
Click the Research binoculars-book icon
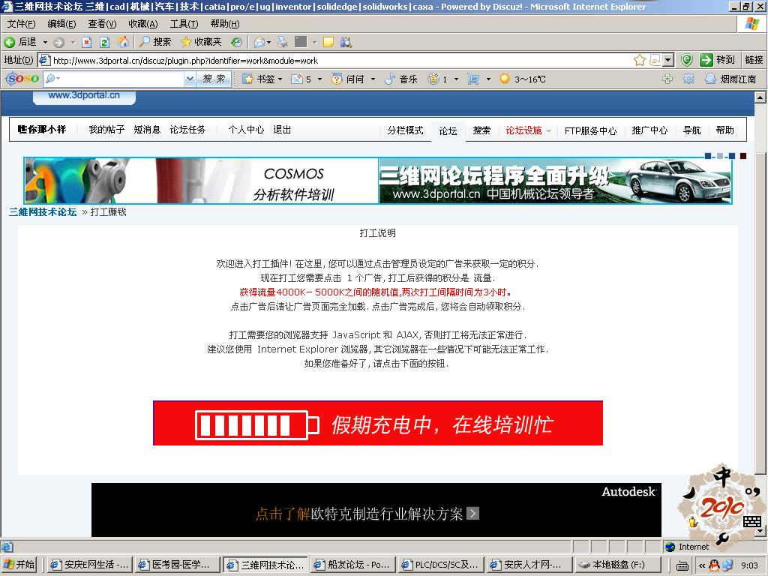(346, 42)
